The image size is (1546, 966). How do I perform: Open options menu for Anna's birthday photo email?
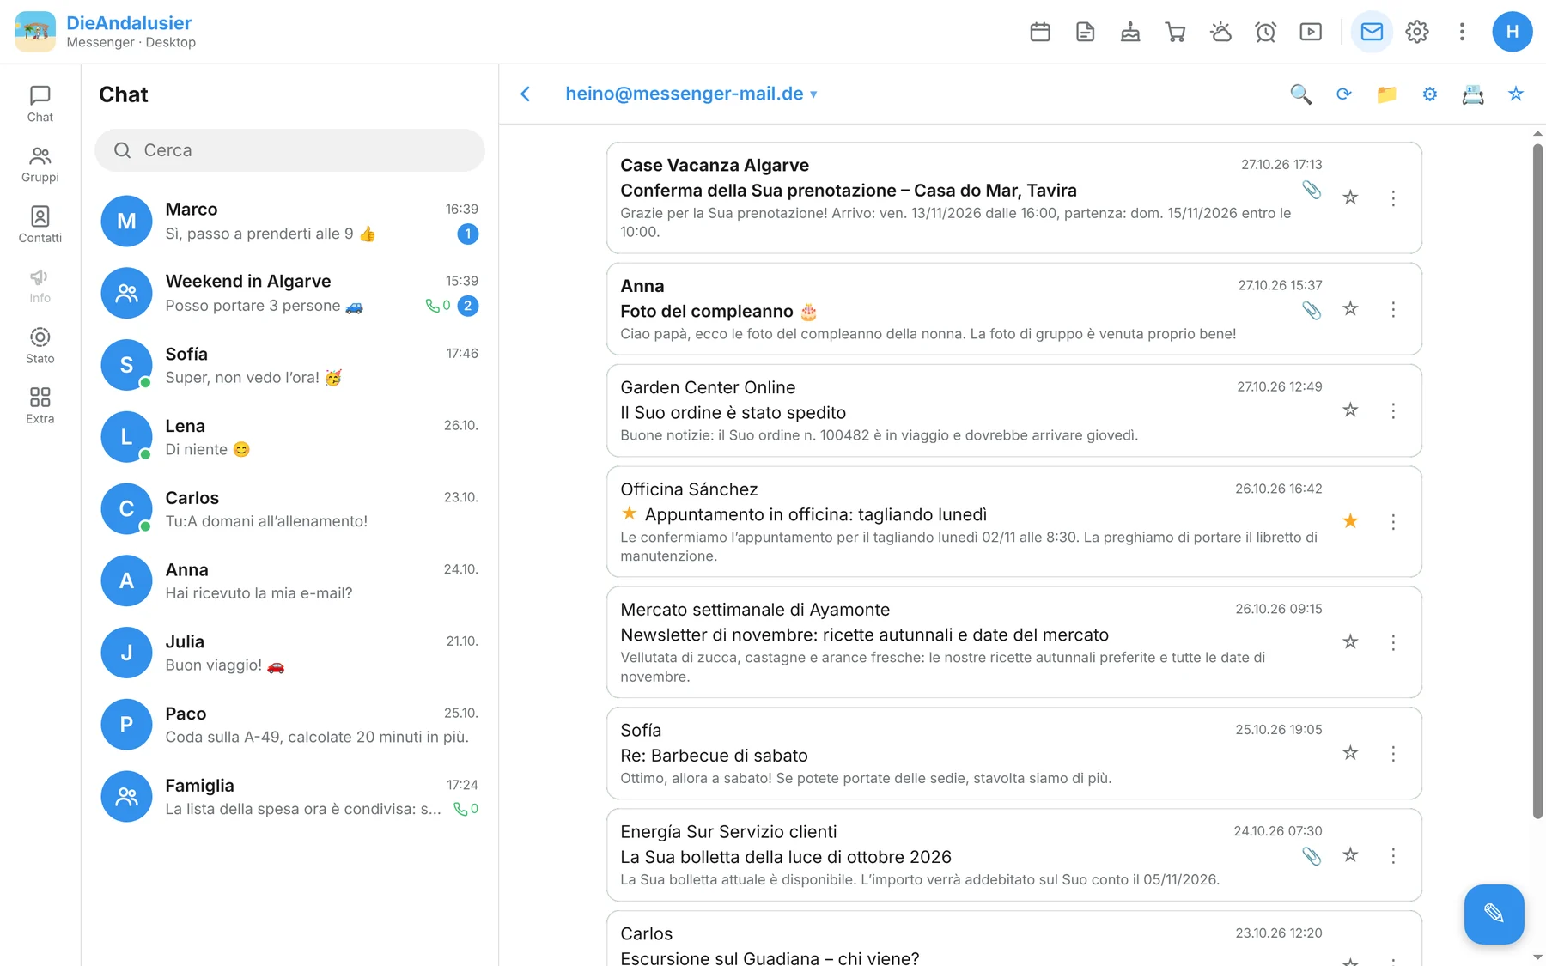[x=1393, y=309]
